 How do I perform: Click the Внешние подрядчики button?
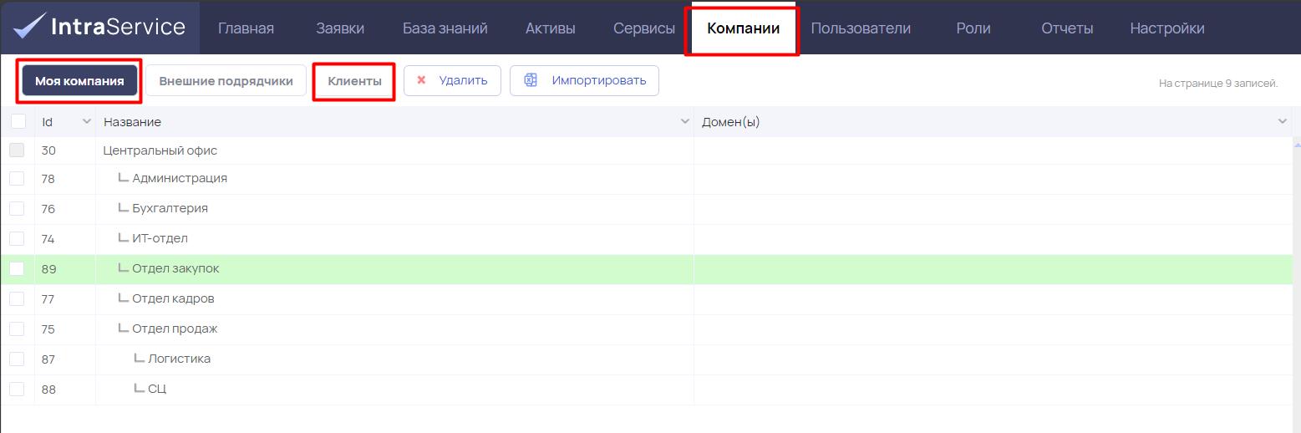[226, 81]
